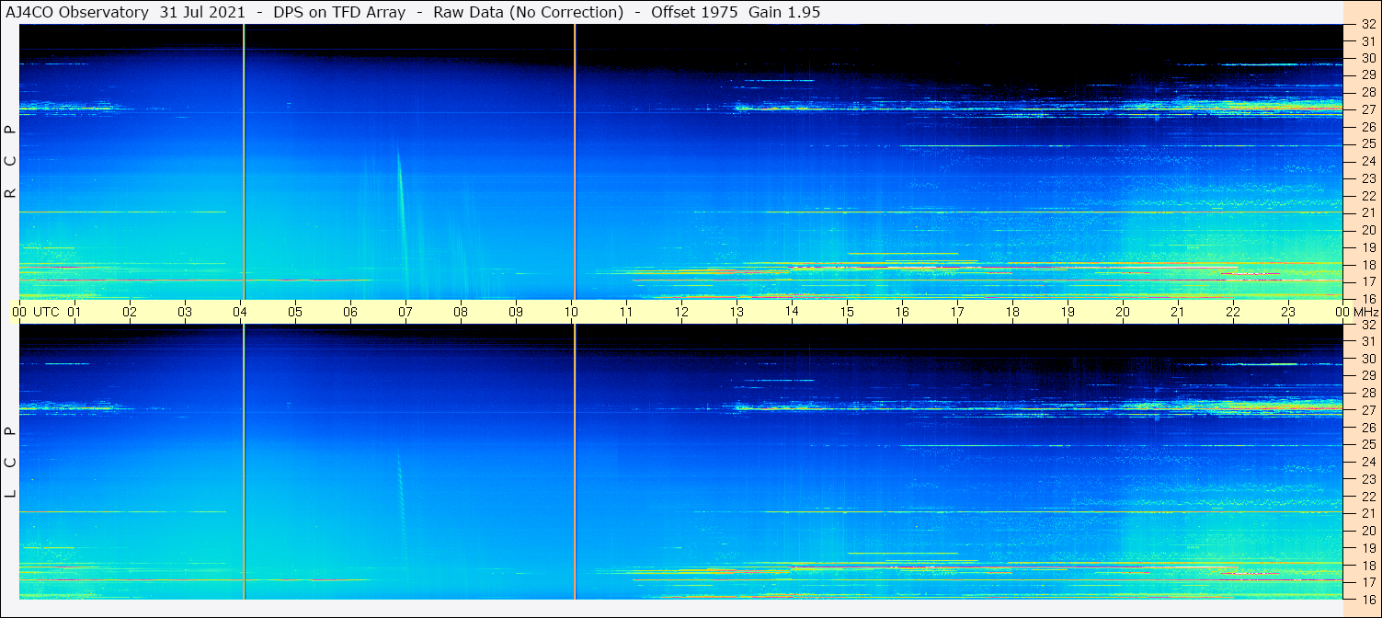Click "00 MHz" at time axis end
The height and width of the screenshot is (618, 1382).
[1355, 312]
